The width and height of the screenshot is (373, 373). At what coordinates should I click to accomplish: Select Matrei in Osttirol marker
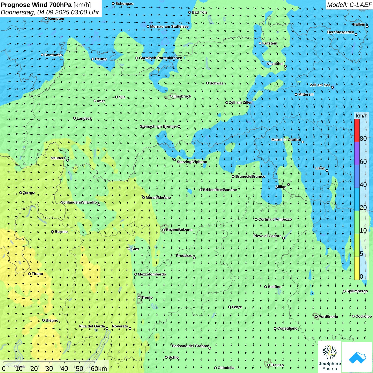303,142
